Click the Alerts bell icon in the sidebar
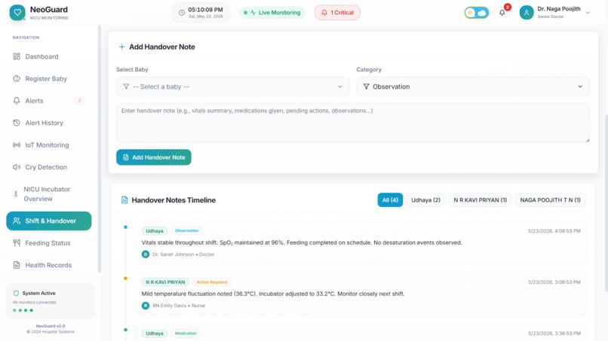608x341 pixels. (17, 101)
